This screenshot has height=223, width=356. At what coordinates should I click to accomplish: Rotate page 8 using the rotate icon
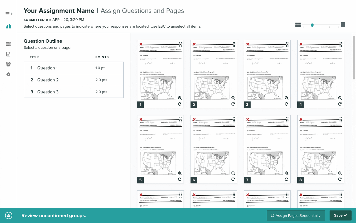[x=340, y=179]
